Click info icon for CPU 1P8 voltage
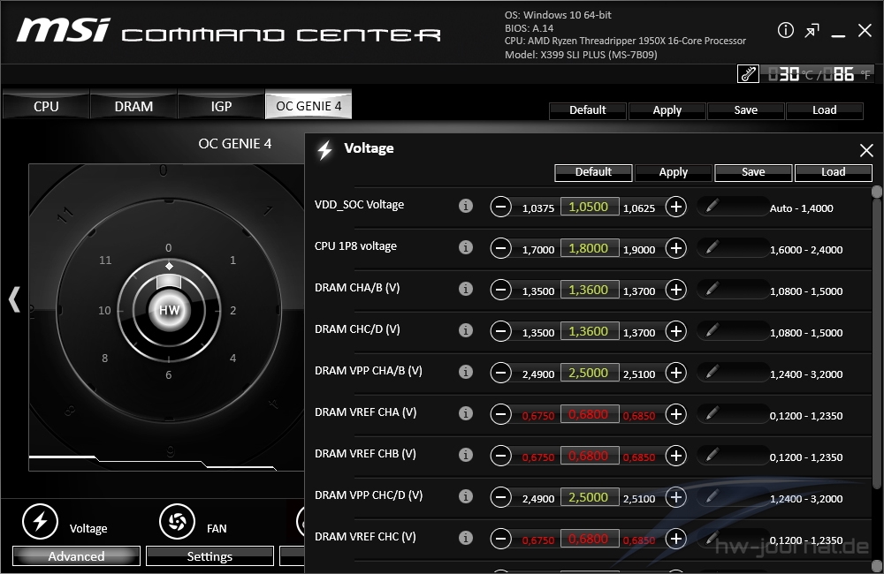Image resolution: width=884 pixels, height=574 pixels. tap(466, 247)
